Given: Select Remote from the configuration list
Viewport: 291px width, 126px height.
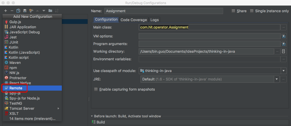Looking at the screenshot, I should pos(16,88).
